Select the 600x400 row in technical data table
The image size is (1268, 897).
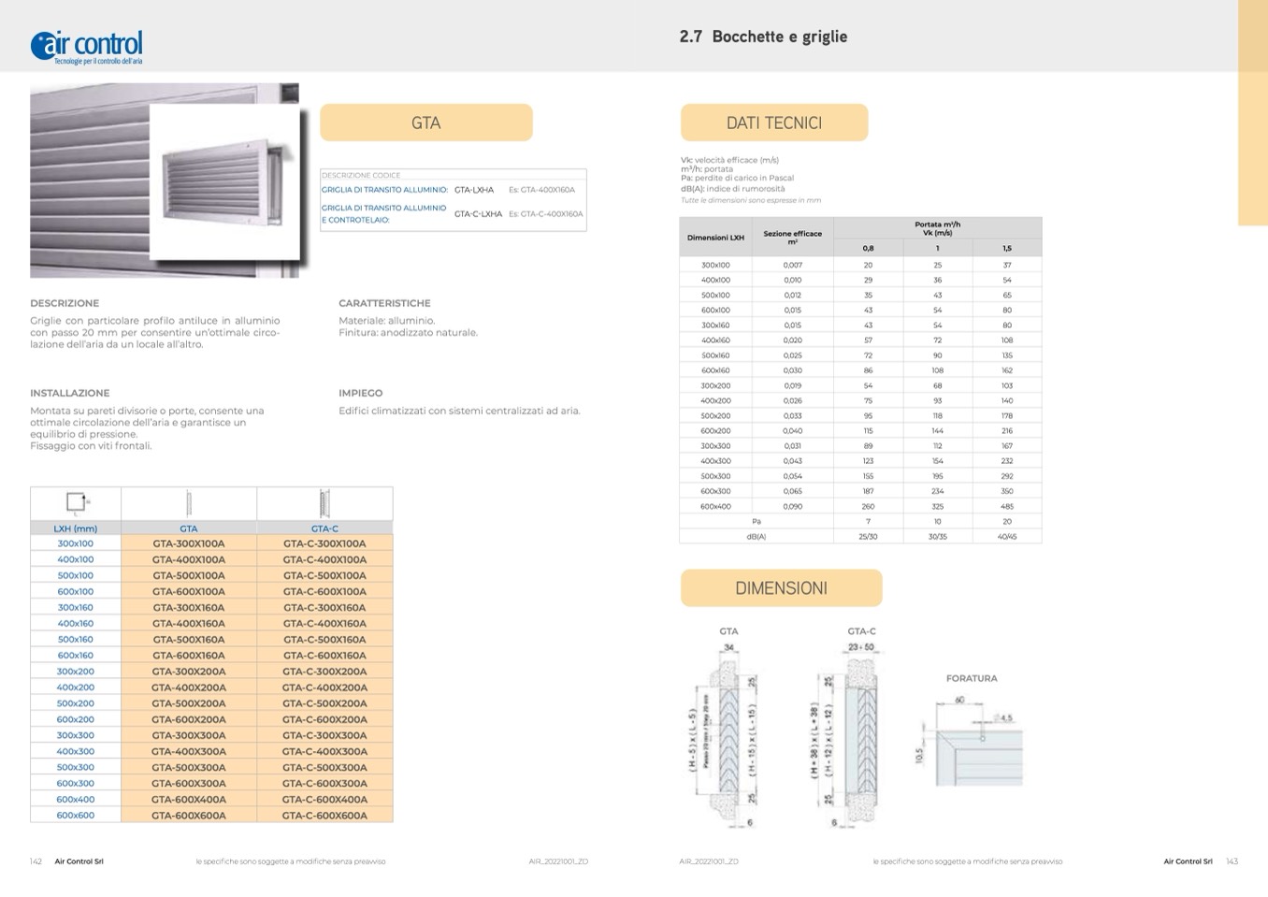715,506
